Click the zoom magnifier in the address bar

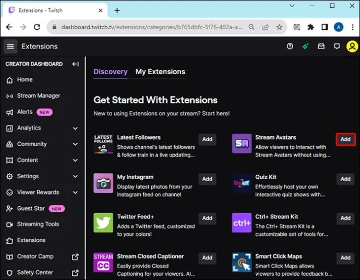click(x=251, y=27)
